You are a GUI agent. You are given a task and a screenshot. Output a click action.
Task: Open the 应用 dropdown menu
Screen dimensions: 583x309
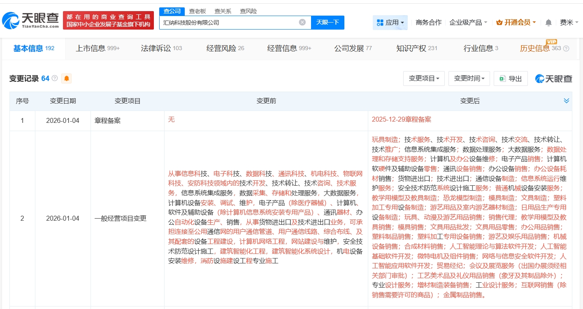tap(390, 23)
